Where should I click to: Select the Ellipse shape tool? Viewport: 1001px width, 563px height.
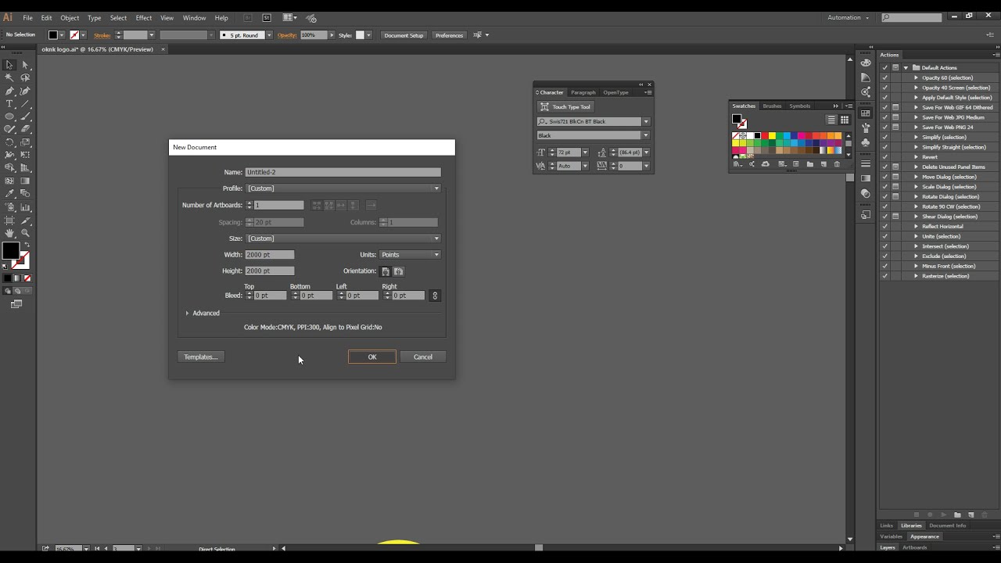click(x=9, y=117)
